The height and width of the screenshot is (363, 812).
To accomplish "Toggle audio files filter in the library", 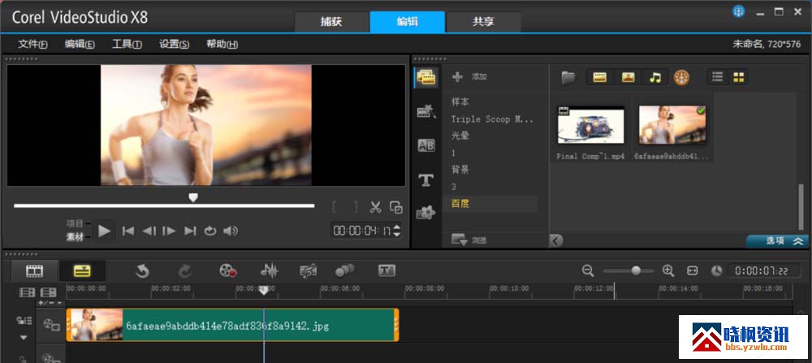I will pos(655,78).
